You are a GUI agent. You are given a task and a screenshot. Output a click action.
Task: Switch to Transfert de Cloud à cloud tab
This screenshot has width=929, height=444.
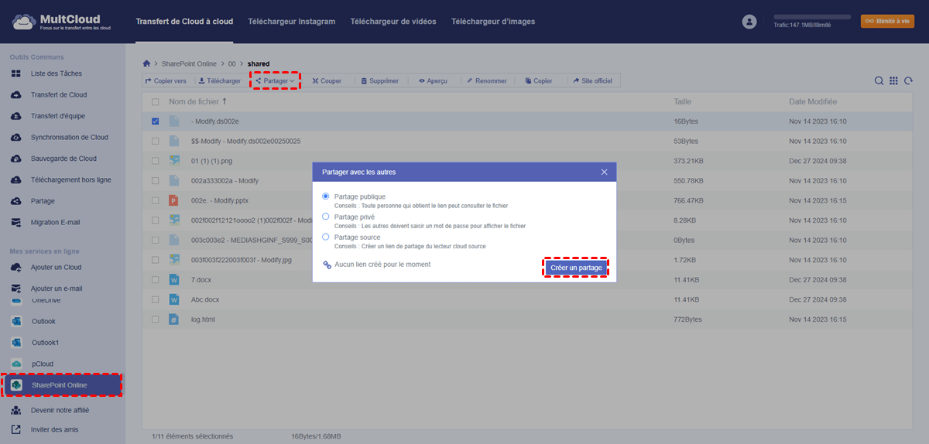184,22
